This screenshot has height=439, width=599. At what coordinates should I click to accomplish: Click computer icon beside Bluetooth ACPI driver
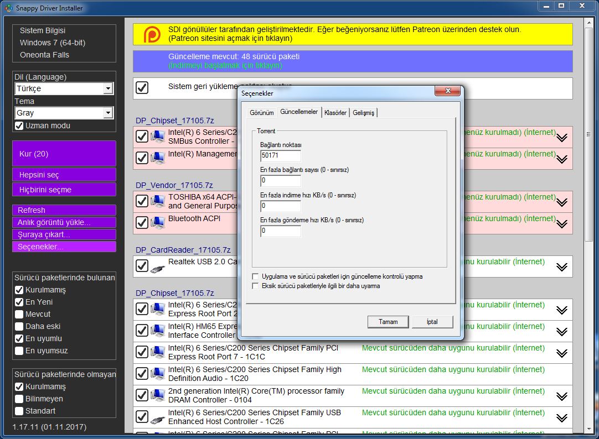coord(157,222)
